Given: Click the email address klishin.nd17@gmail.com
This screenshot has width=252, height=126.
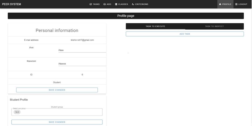Looking at the screenshot, I should [82, 40].
